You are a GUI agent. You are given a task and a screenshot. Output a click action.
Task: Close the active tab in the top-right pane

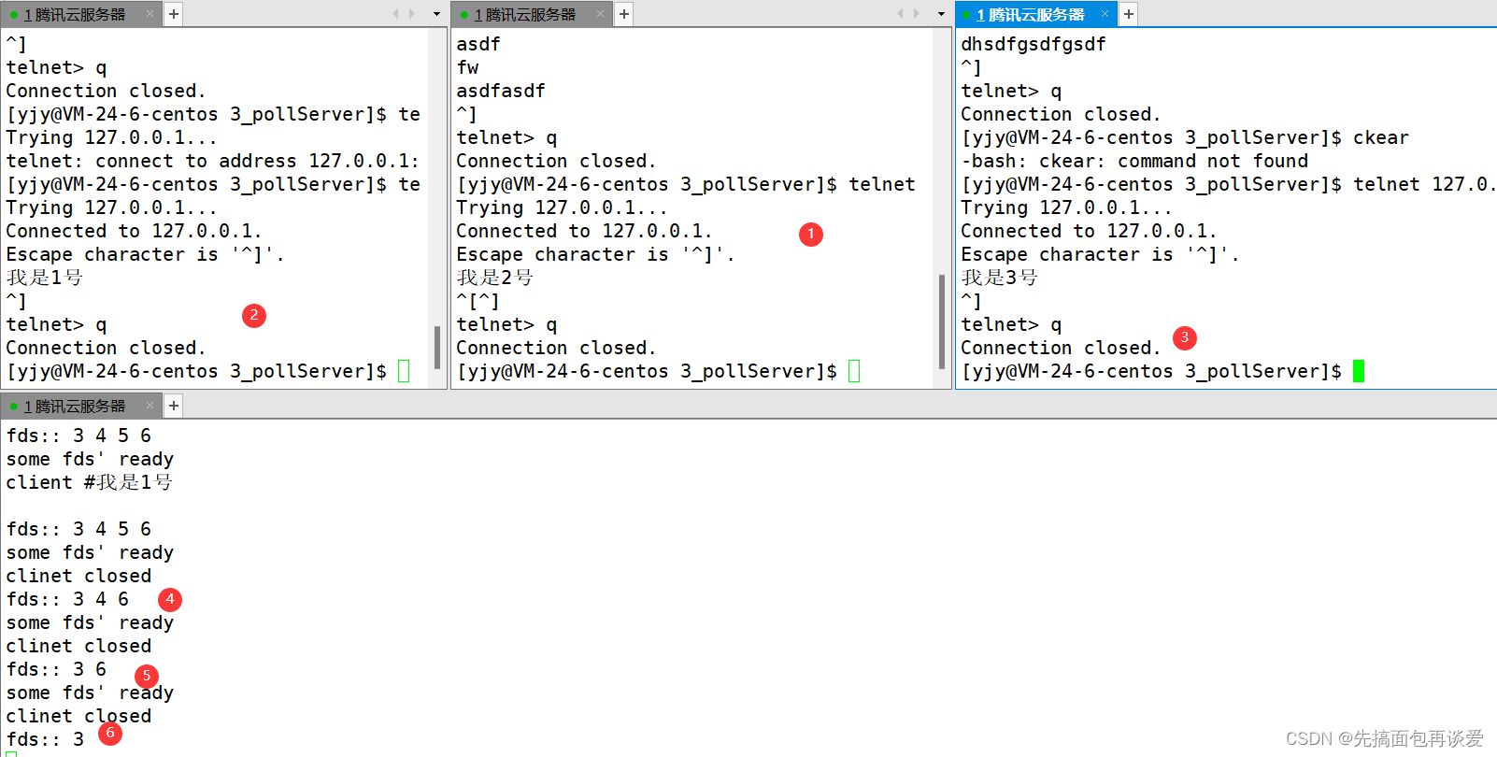pyautogui.click(x=1105, y=14)
